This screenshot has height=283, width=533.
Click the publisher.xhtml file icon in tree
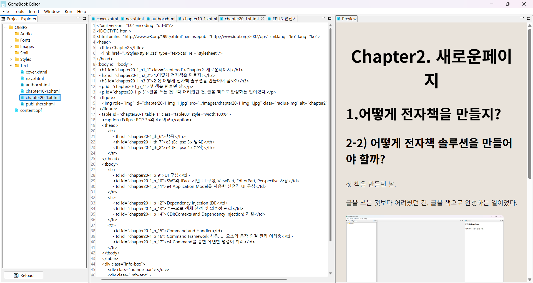[22, 104]
